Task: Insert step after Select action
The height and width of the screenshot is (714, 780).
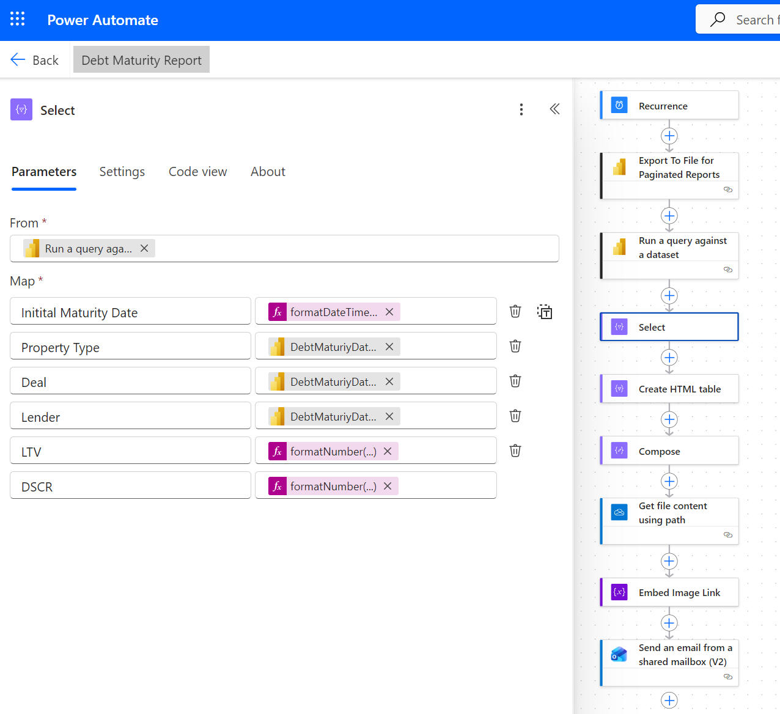Action: (669, 358)
